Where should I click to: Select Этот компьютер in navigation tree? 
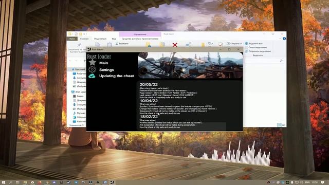[79, 92]
